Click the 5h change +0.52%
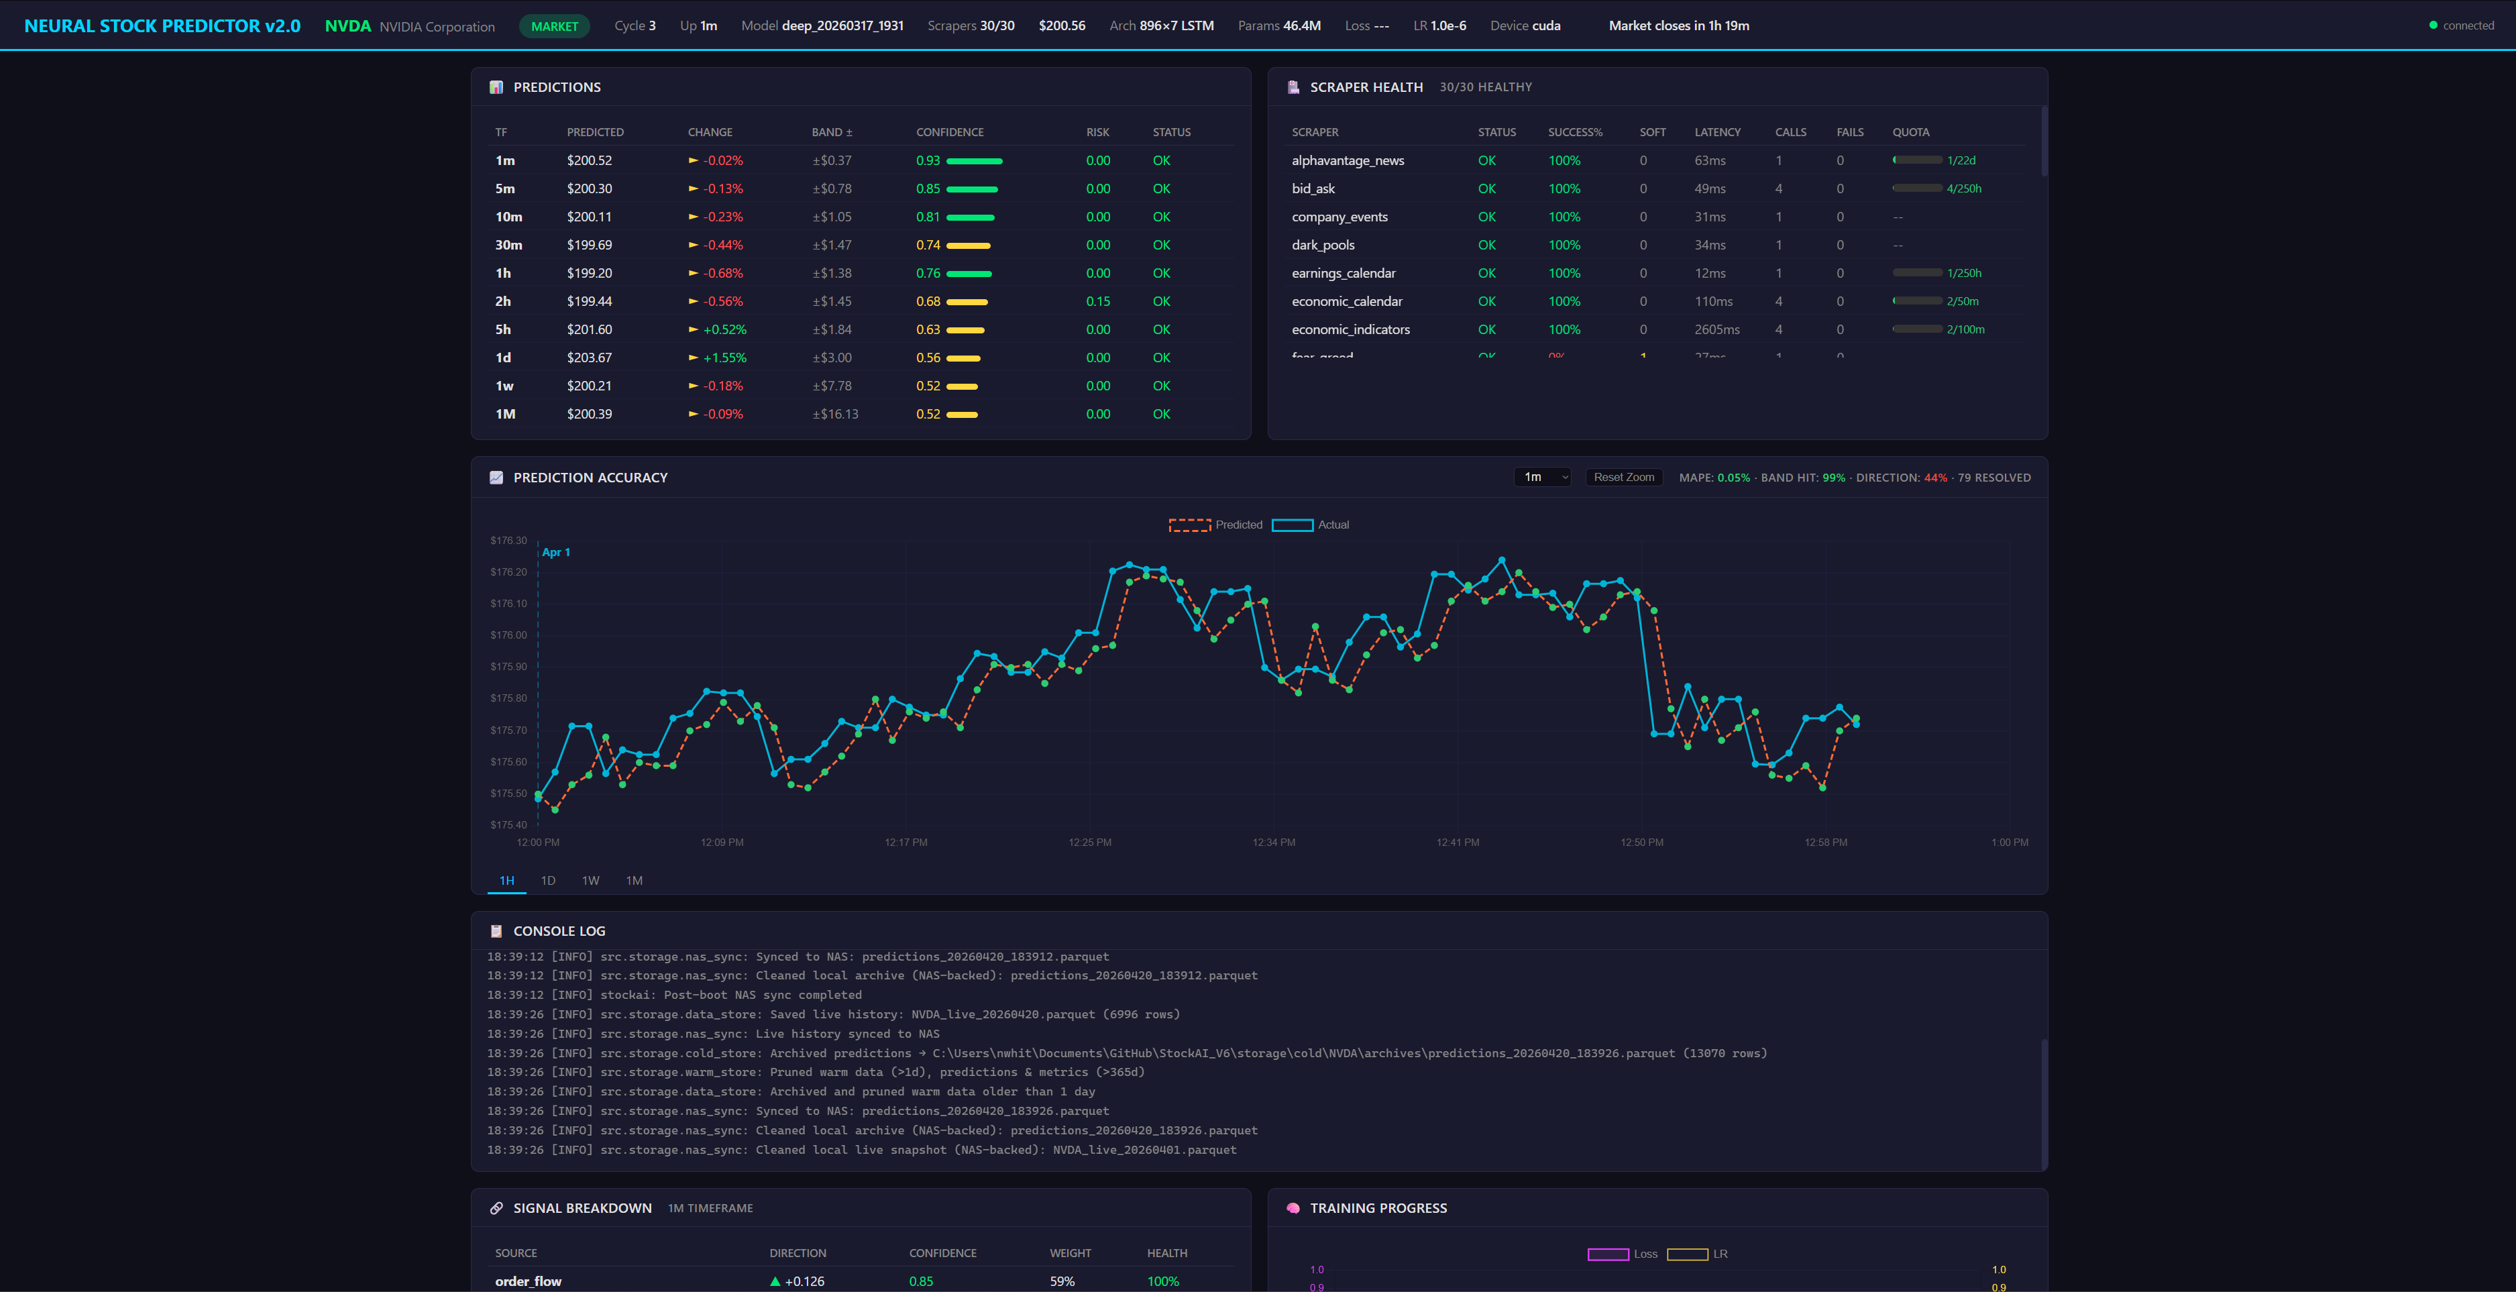 coord(724,329)
